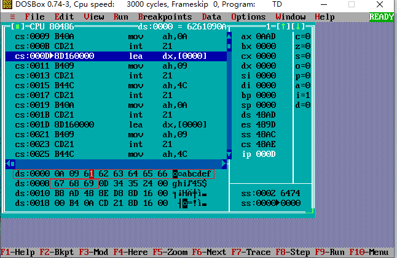
Task: Toggle the overflow flag o=0
Action: [303, 66]
